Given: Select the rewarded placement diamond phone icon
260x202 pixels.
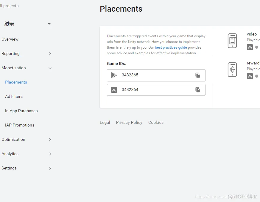Looking at the screenshot, I should click(x=232, y=70).
